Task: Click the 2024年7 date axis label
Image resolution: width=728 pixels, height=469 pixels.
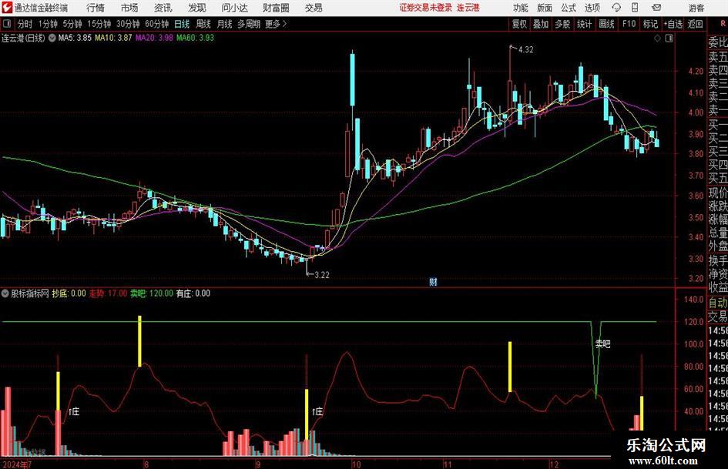Action: tap(17, 464)
